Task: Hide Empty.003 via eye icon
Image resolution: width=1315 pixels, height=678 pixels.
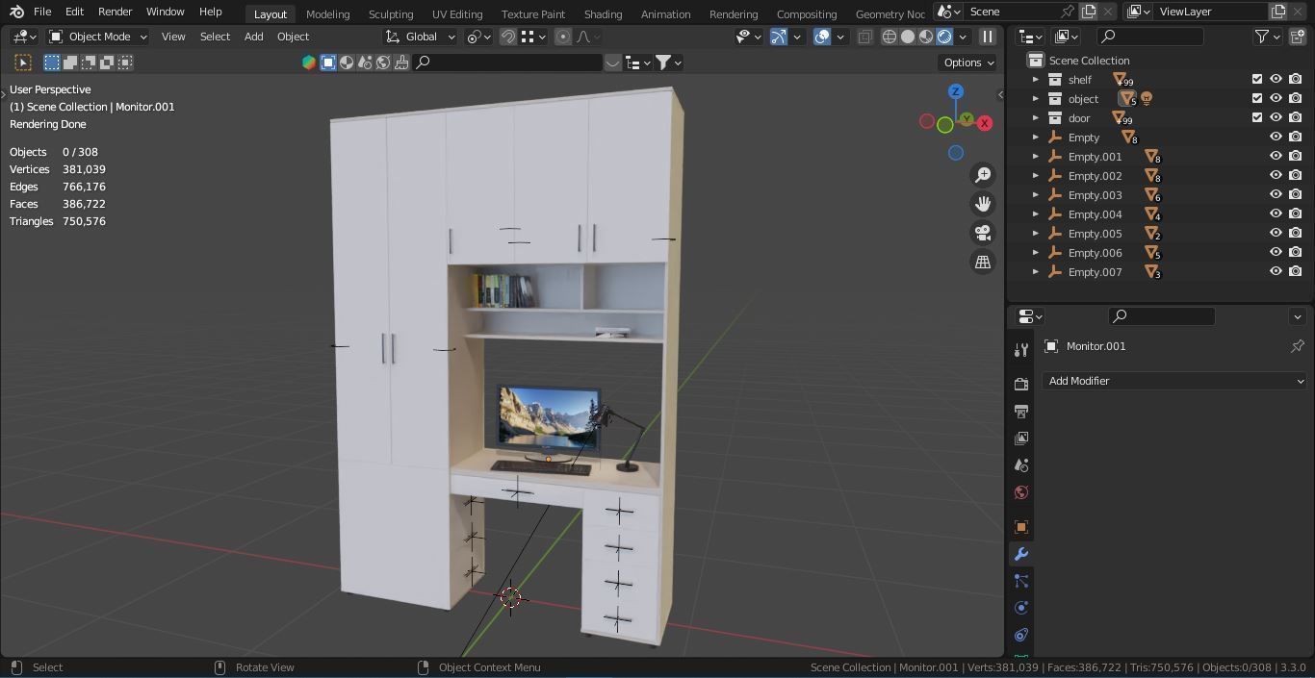Action: [1276, 194]
